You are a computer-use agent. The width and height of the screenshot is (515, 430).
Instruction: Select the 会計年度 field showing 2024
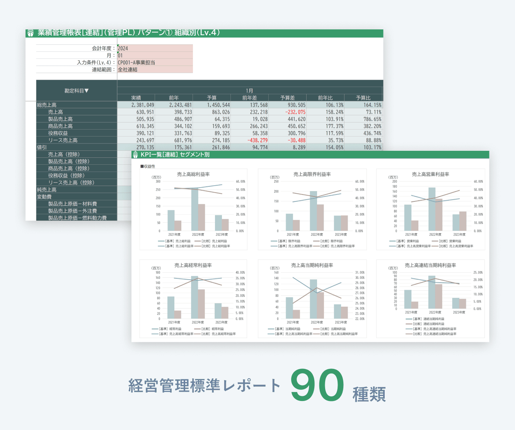(155, 48)
